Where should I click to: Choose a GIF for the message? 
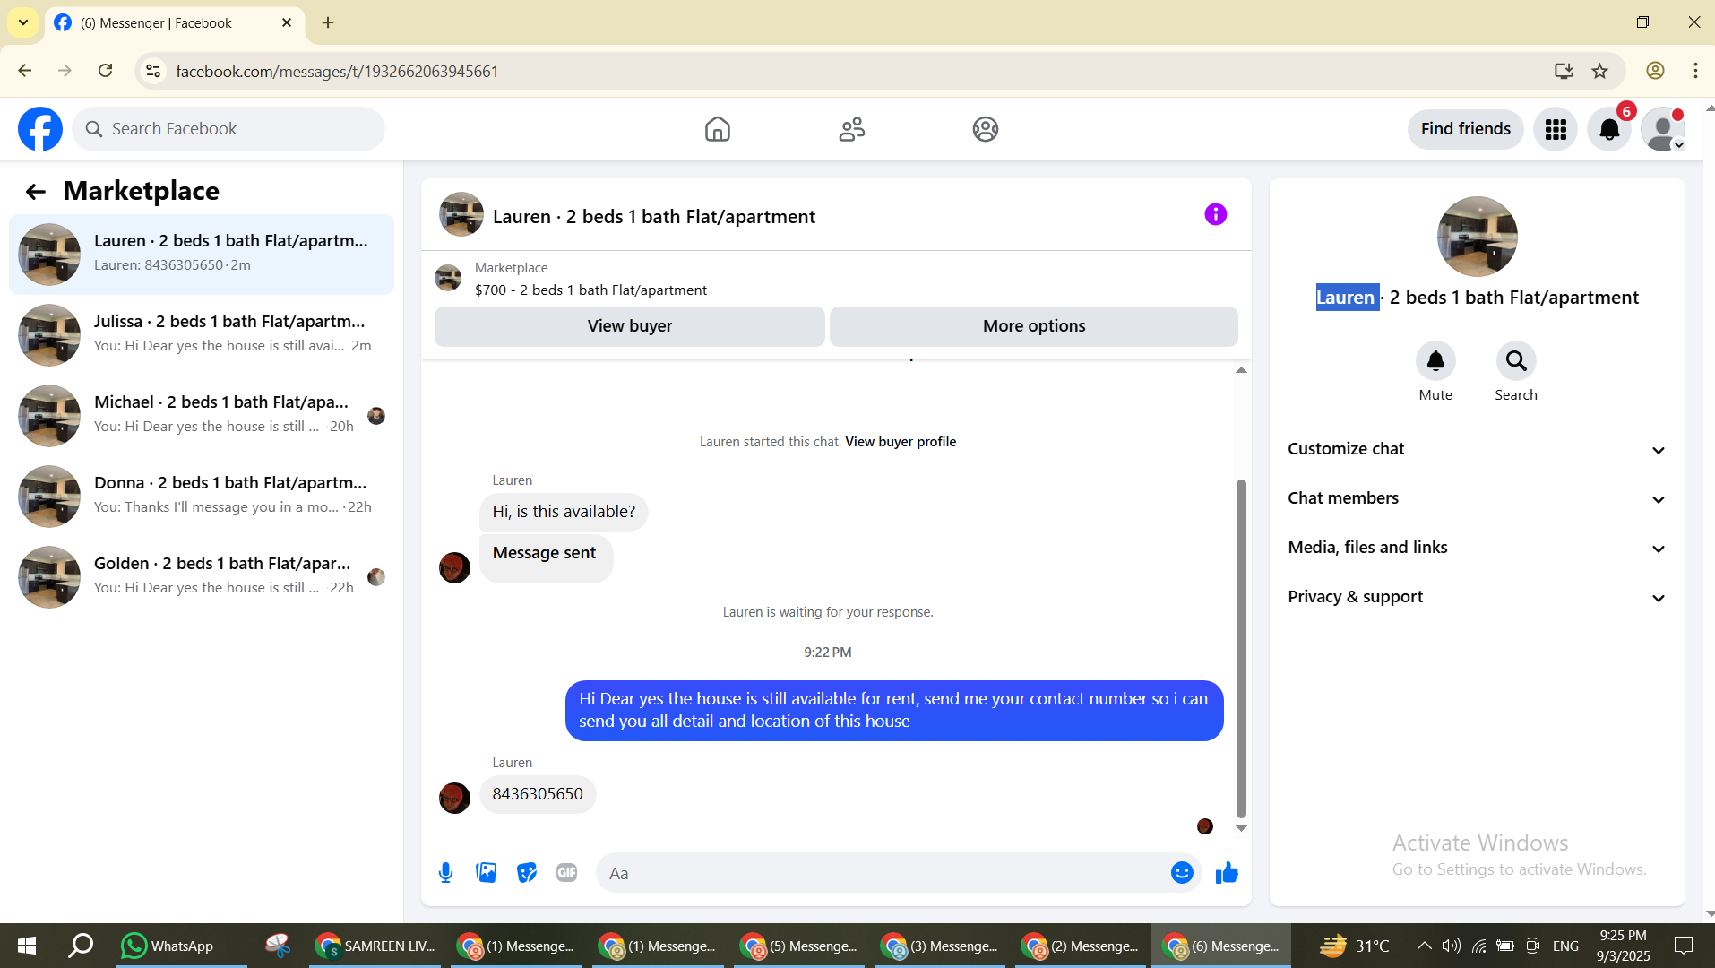[x=566, y=873]
